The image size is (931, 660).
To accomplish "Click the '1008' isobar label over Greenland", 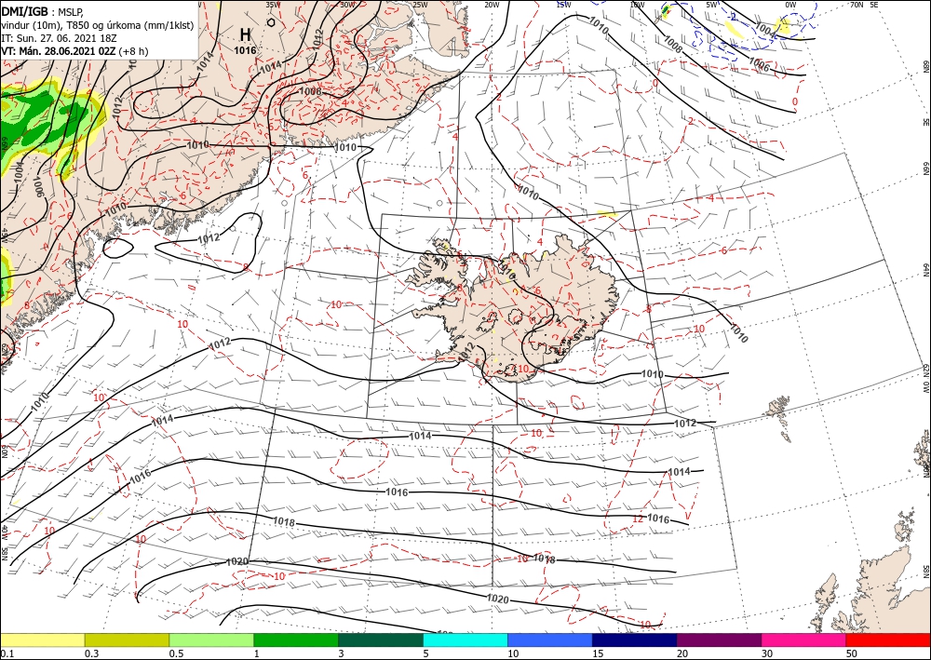I will coord(310,91).
